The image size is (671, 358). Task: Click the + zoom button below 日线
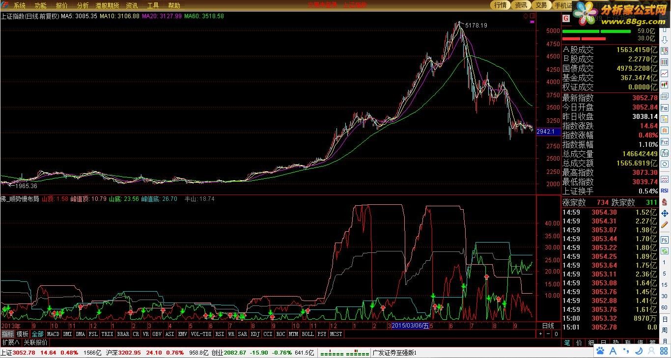pyautogui.click(x=540, y=334)
